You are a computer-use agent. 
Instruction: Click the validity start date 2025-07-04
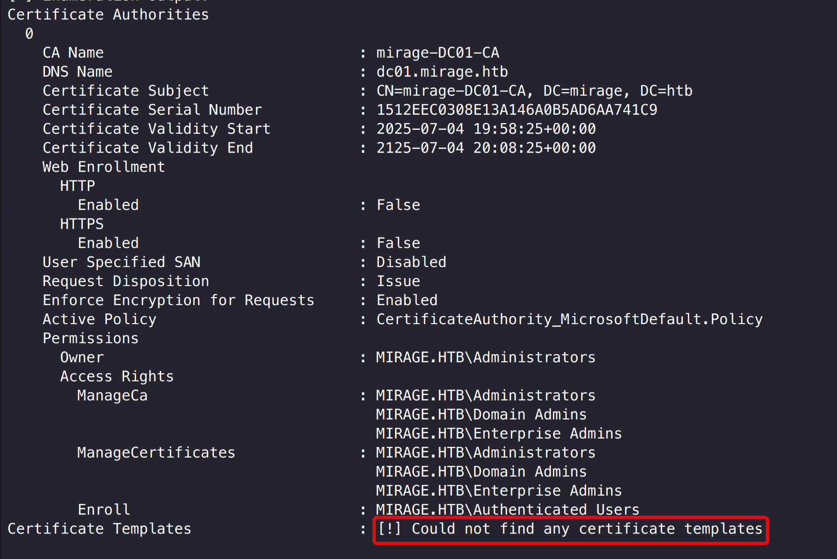coord(420,129)
